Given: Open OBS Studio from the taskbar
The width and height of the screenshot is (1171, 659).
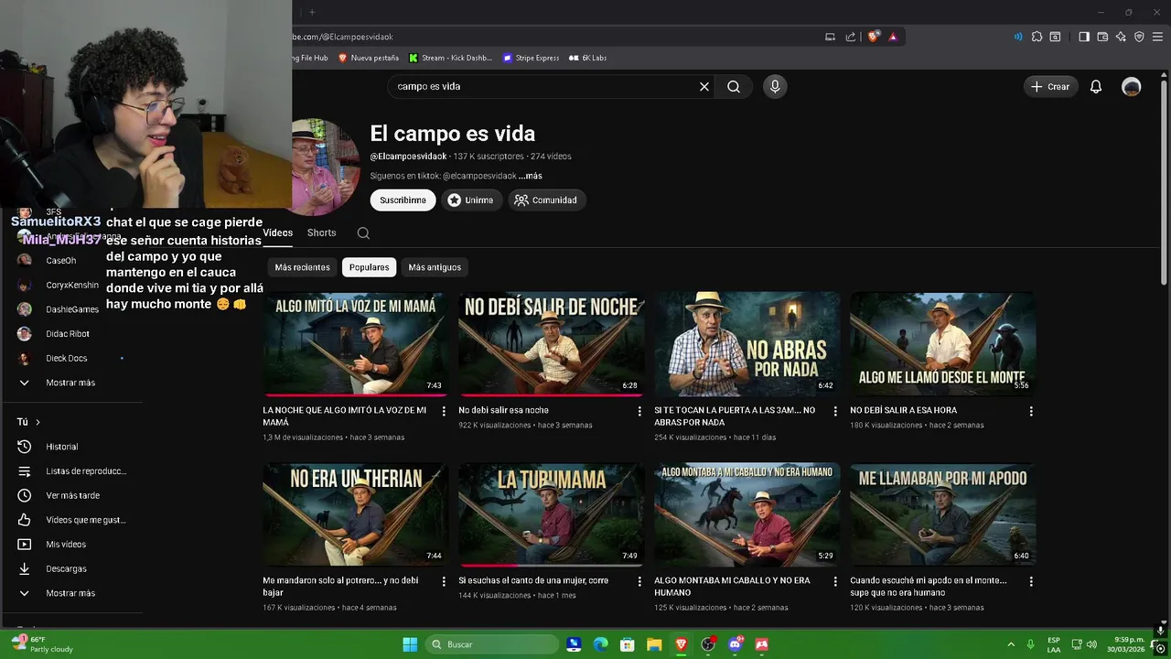Looking at the screenshot, I should click(x=707, y=644).
